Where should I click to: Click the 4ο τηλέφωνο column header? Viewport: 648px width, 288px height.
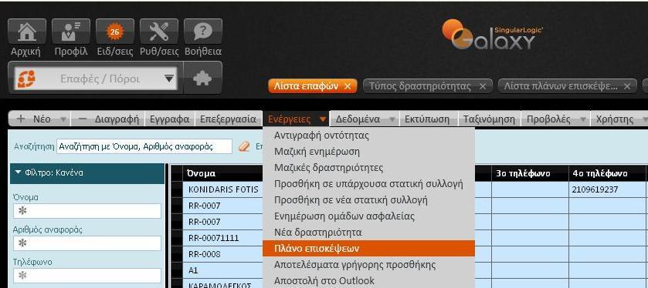tap(606, 173)
